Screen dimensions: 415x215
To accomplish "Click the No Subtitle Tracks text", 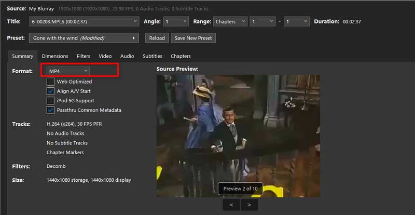I will click(x=67, y=143).
